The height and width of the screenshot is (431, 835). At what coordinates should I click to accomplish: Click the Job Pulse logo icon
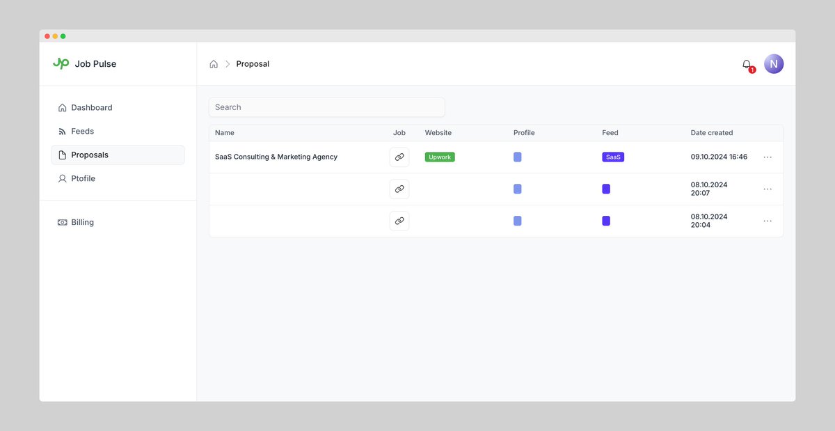[61, 63]
